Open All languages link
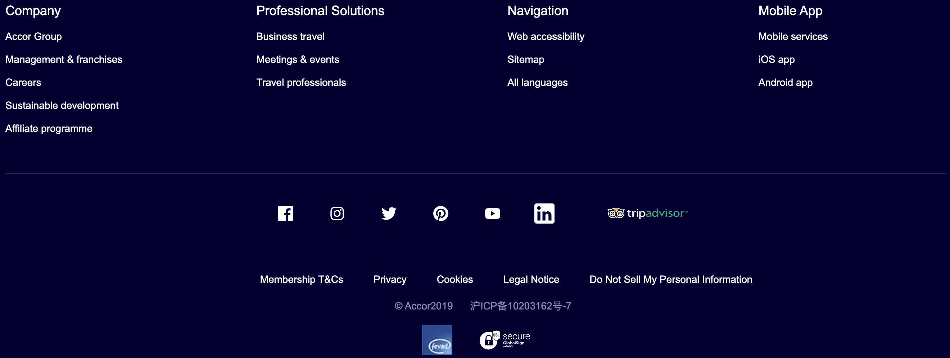Screen dimensions: 950x358 [x=537, y=83]
